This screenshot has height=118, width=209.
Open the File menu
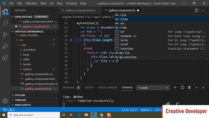pyautogui.click(x=11, y=3)
